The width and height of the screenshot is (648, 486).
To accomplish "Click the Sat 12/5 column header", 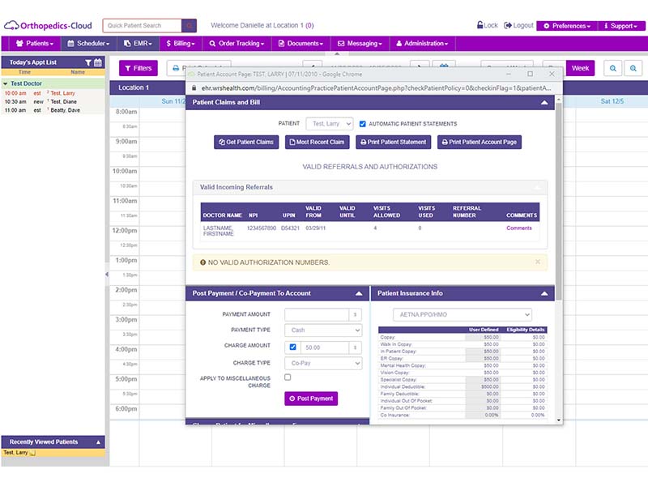I will coord(612,101).
